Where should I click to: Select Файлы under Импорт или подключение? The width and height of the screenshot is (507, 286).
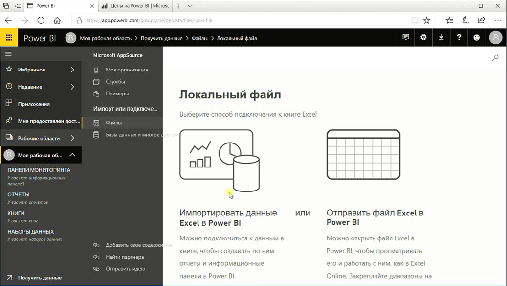point(122,123)
